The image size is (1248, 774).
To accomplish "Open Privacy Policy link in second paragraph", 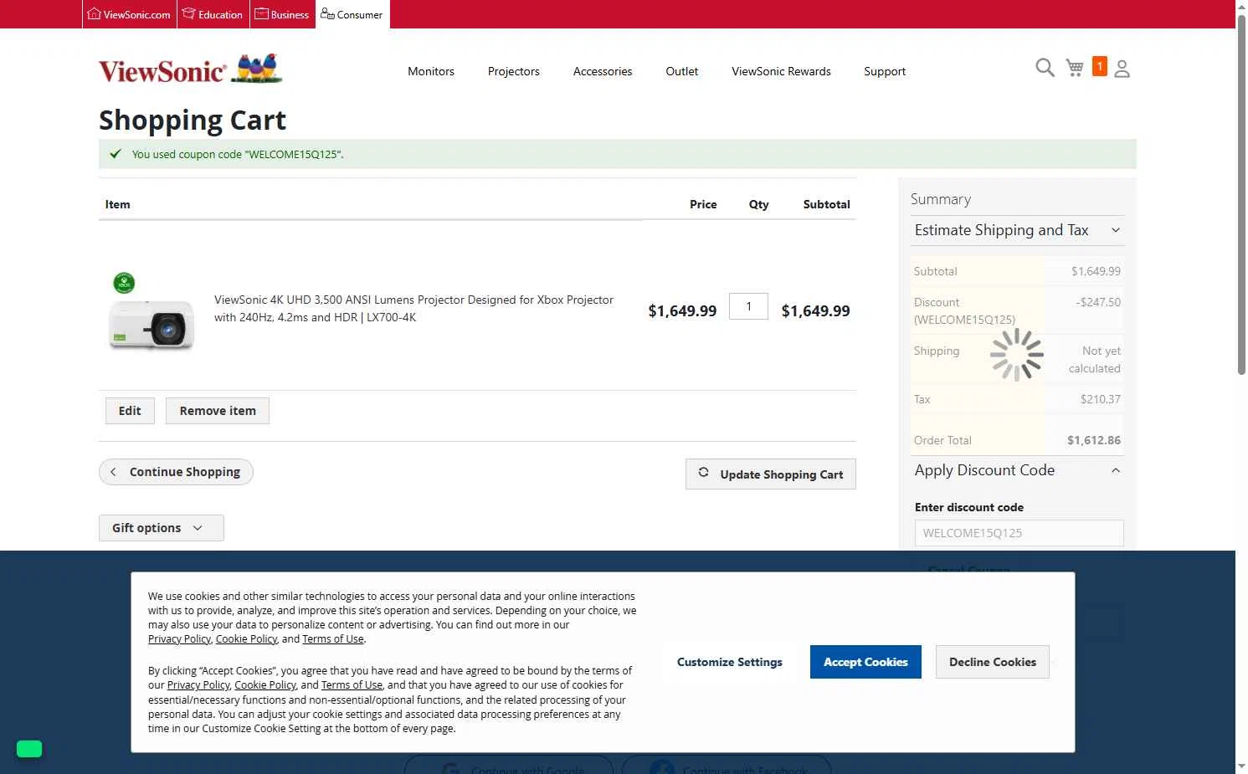I will pos(198,685).
